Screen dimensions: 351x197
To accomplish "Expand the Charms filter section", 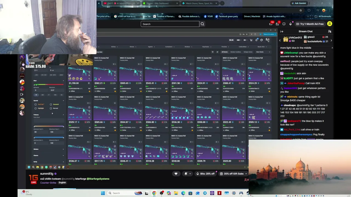I will [x=49, y=155].
